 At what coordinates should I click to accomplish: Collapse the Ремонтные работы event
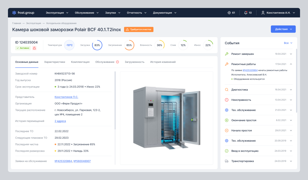[291, 64]
